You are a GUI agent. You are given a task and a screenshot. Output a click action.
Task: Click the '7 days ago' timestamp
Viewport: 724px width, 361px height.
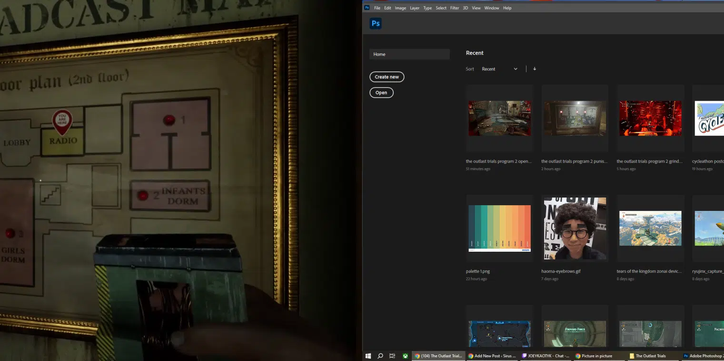click(x=550, y=279)
